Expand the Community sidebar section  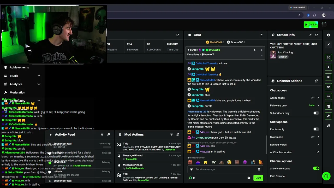39,101
